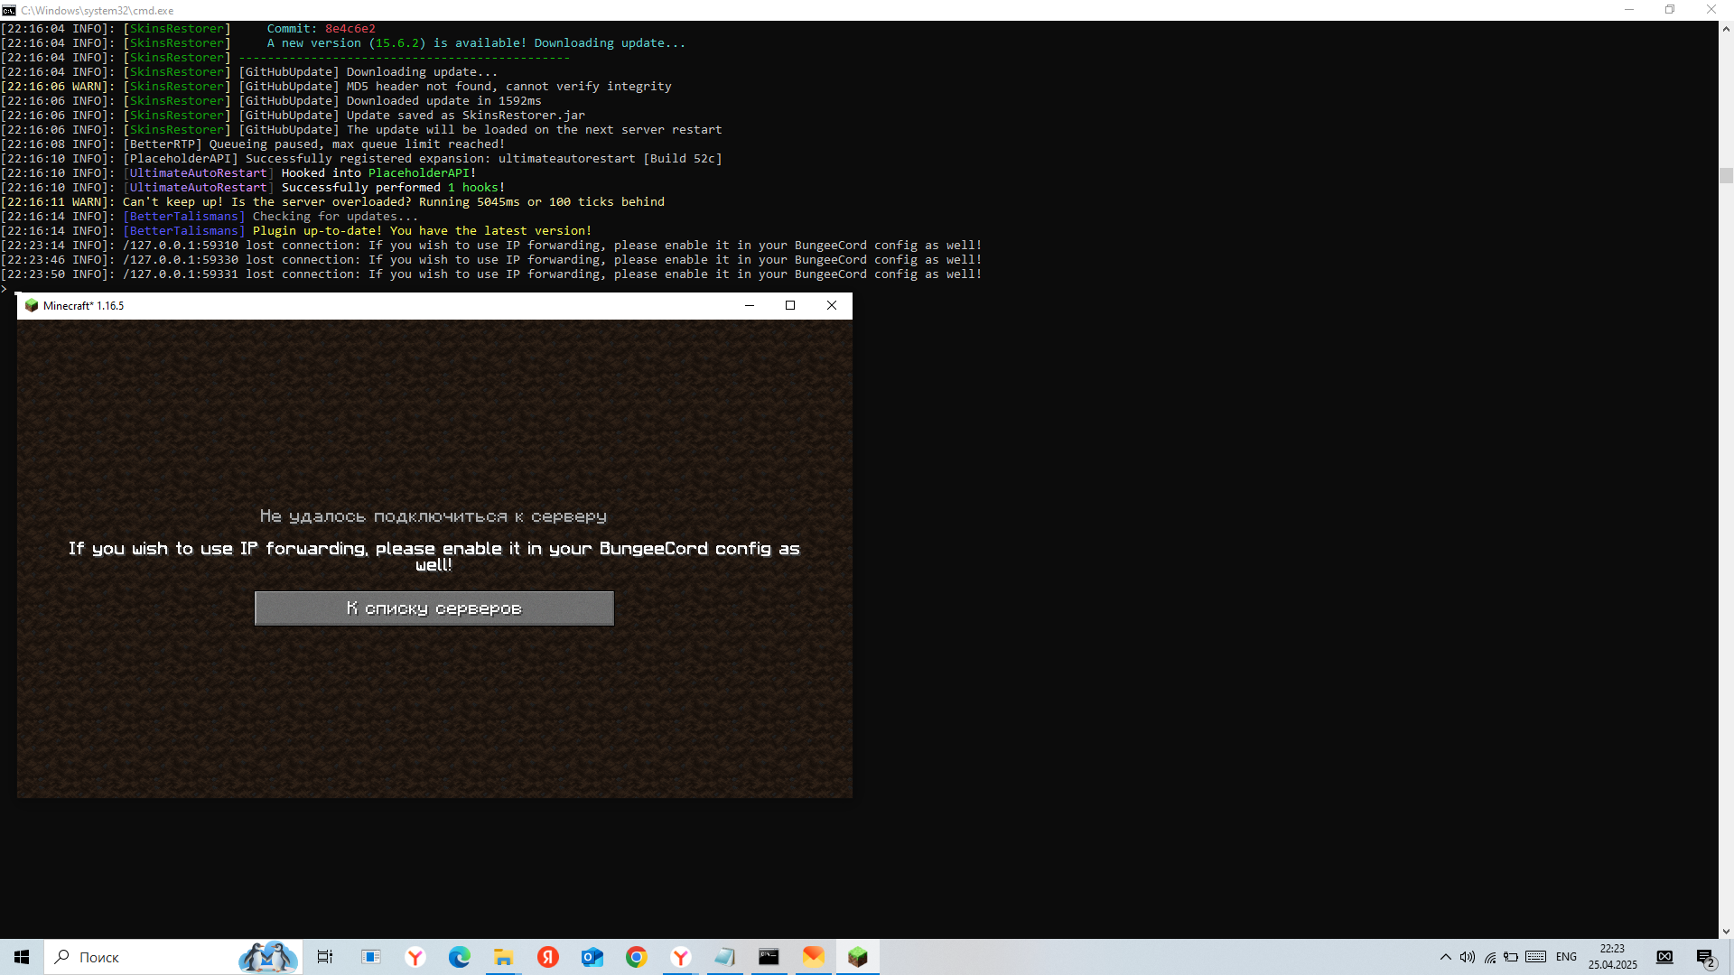Click the 'Checking for updates...' BetterTalismans line
The width and height of the screenshot is (1734, 975).
pos(210,217)
